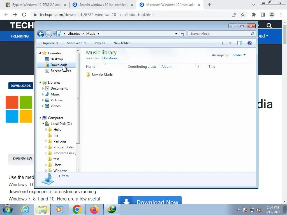Expand the Documents library node
287x215 pixels.
[x=43, y=88]
